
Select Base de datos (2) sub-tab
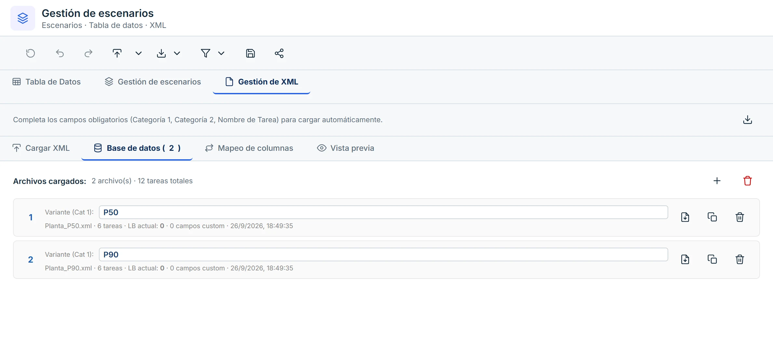(x=137, y=148)
